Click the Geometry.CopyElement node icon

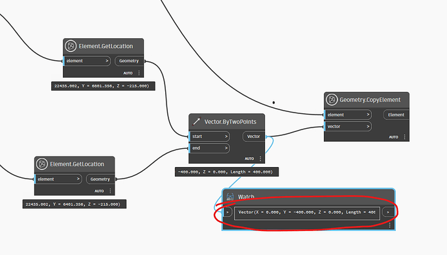point(332,100)
